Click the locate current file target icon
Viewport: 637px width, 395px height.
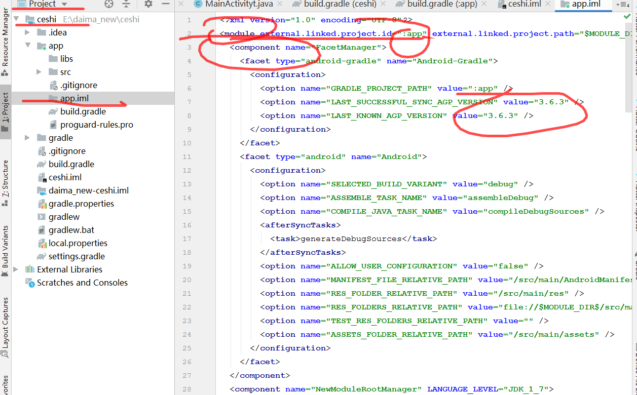109,4
